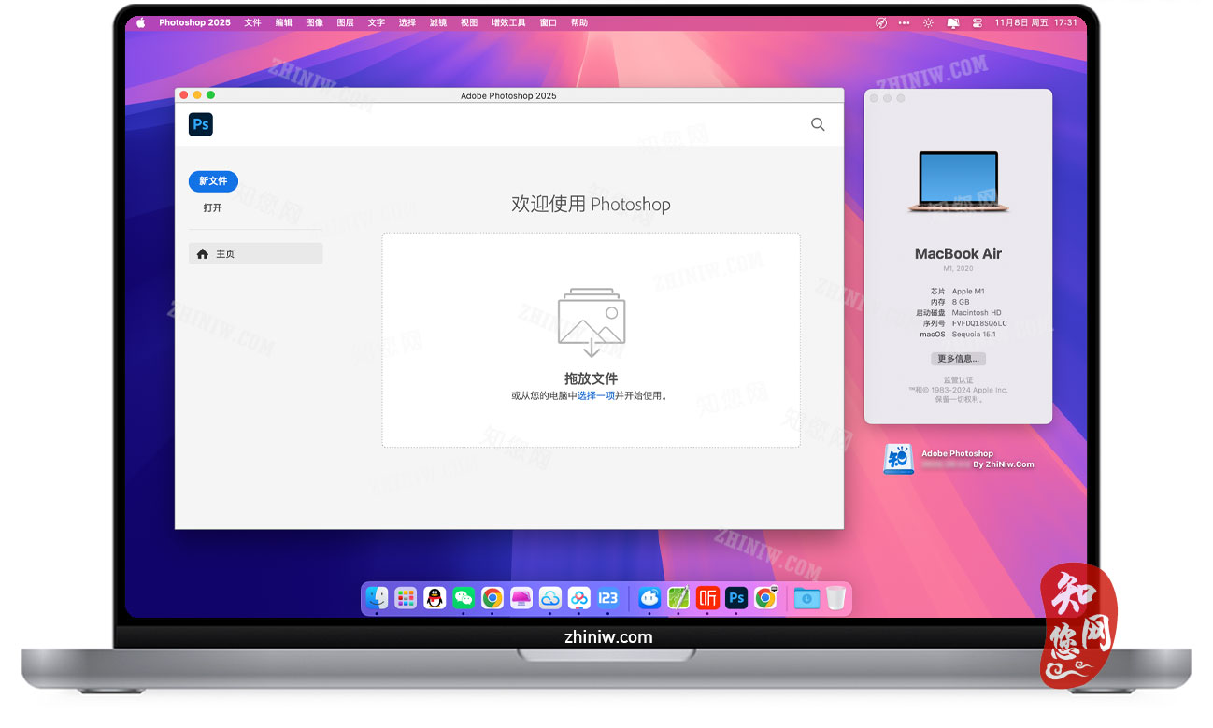
Task: Open the Photoshop 2025 application menu
Action: click(x=194, y=22)
